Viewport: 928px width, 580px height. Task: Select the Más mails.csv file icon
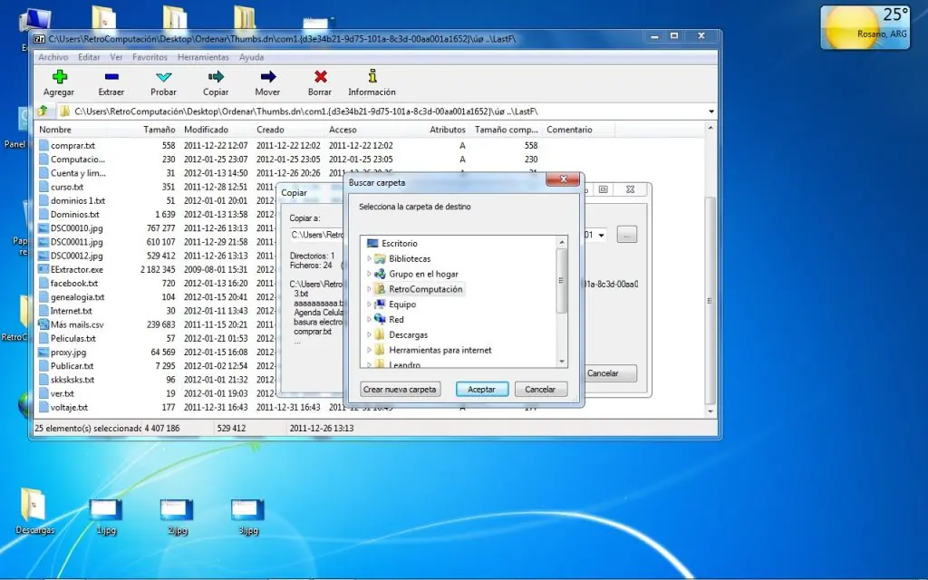pyautogui.click(x=43, y=324)
